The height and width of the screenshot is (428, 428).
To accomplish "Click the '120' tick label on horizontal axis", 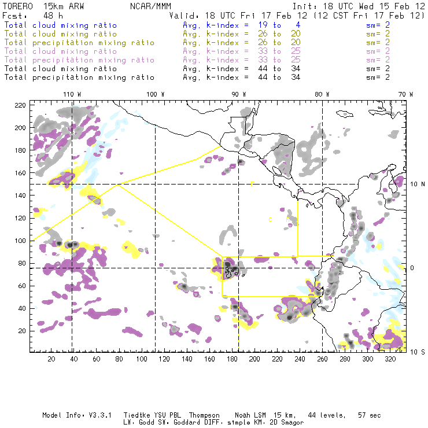I will click(x=164, y=359).
